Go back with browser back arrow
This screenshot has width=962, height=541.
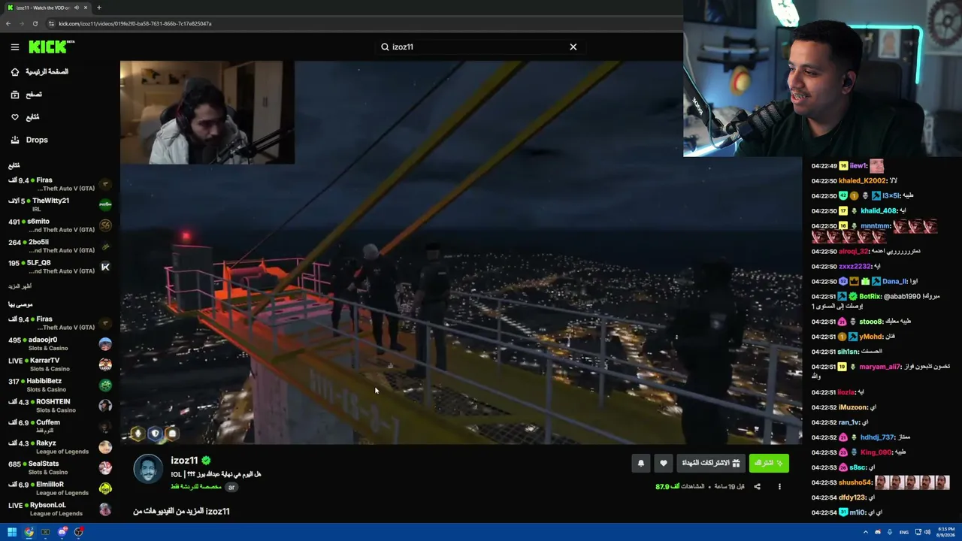(x=8, y=23)
